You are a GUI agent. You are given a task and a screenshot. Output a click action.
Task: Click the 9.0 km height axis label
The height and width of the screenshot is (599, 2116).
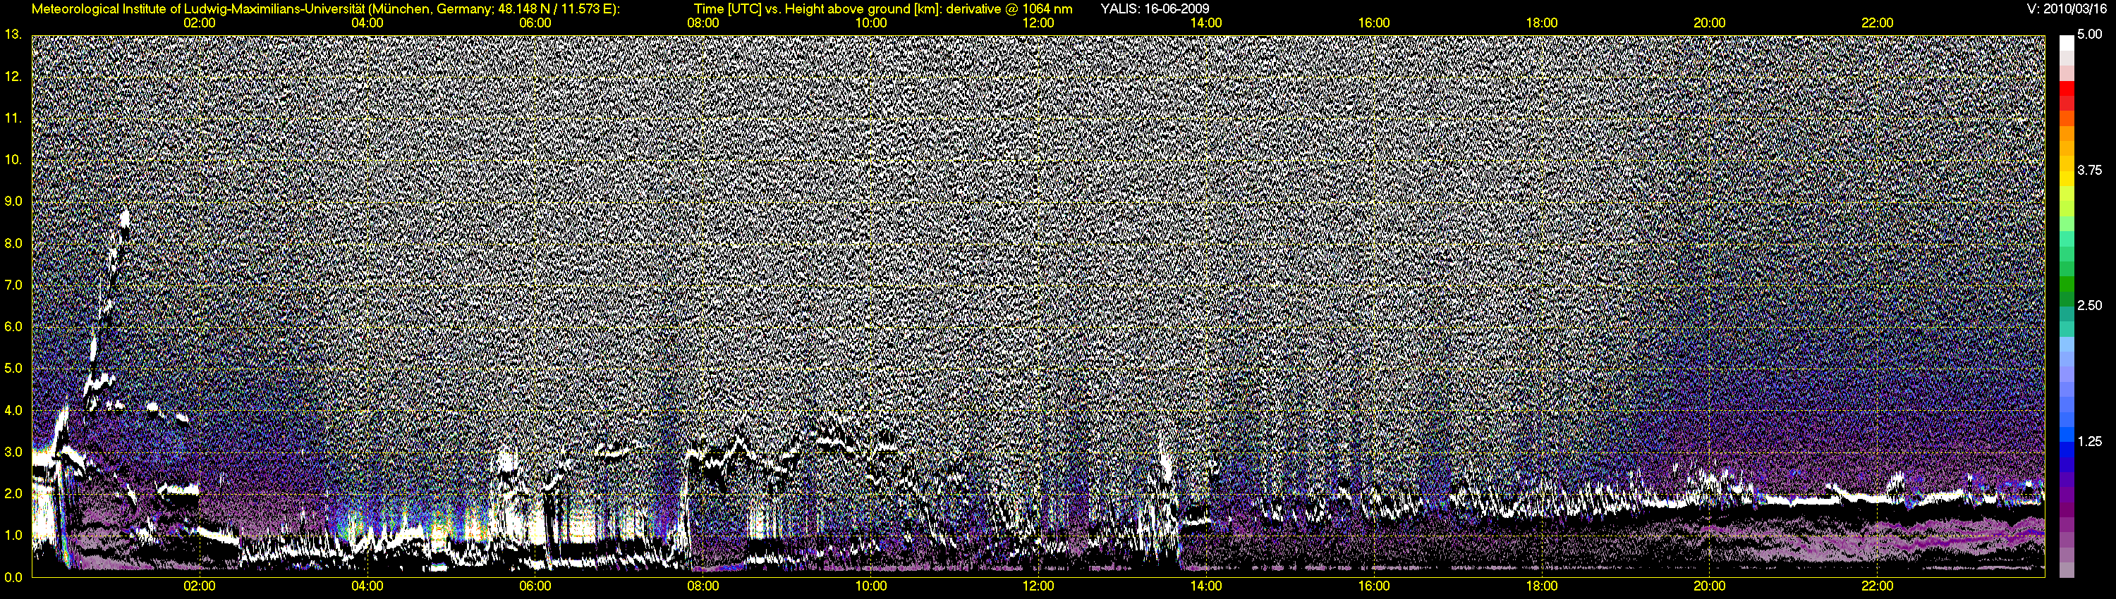click(12, 201)
